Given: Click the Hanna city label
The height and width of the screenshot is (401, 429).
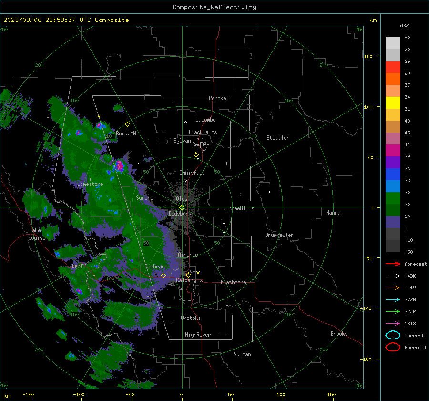Looking at the screenshot, I should click(333, 213).
